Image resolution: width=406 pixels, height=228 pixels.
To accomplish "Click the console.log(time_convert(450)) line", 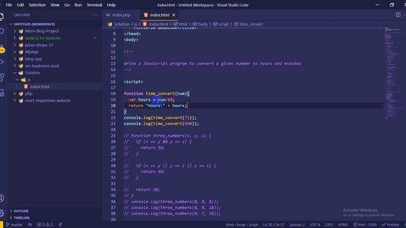I will (161, 123).
